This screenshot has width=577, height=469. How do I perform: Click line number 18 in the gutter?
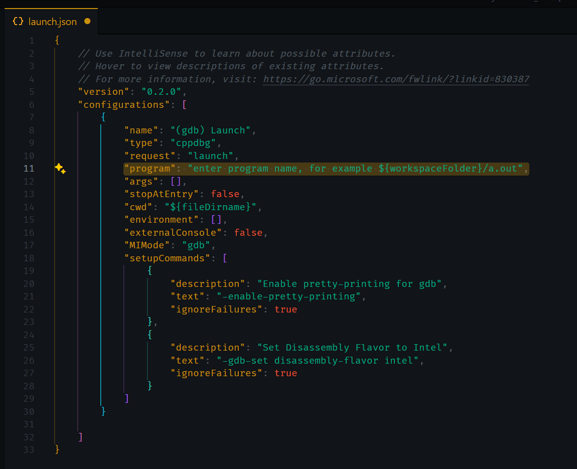[x=29, y=258]
